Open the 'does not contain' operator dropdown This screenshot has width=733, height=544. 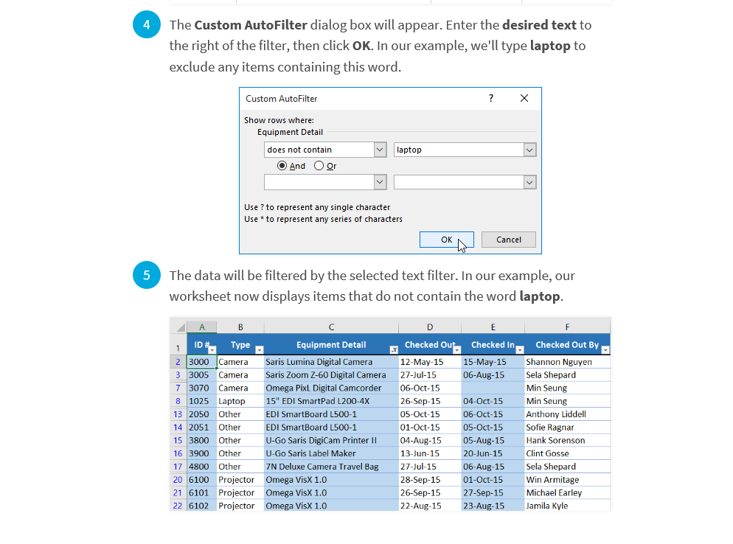(x=380, y=150)
